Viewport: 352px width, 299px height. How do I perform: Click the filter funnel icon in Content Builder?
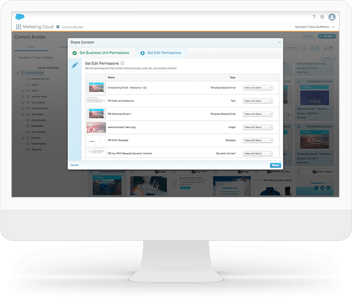pyautogui.click(x=331, y=47)
